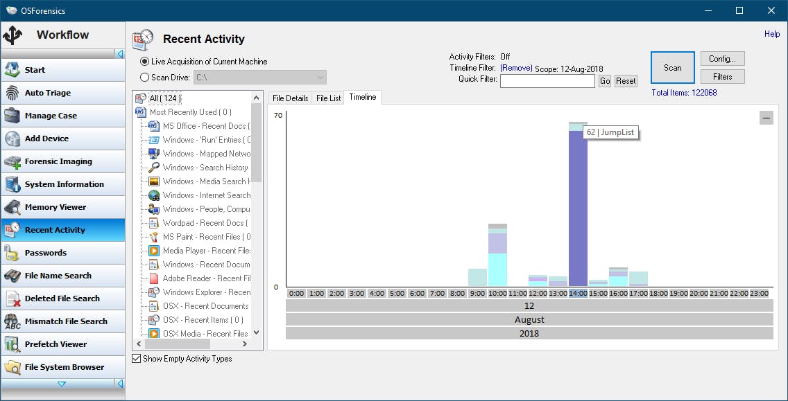788x401 pixels.
Task: Click the File System Browser folder icon
Action: point(12,367)
